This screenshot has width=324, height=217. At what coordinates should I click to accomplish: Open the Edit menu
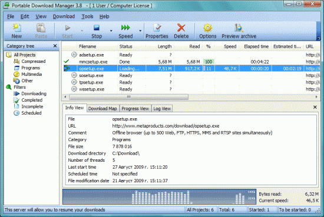click(25, 16)
